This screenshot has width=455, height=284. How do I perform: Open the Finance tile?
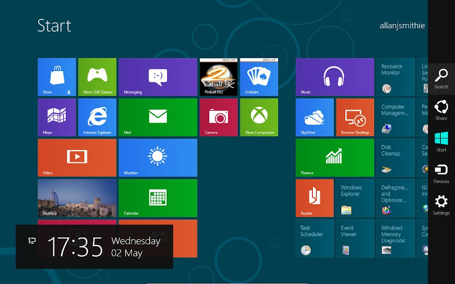(335, 158)
